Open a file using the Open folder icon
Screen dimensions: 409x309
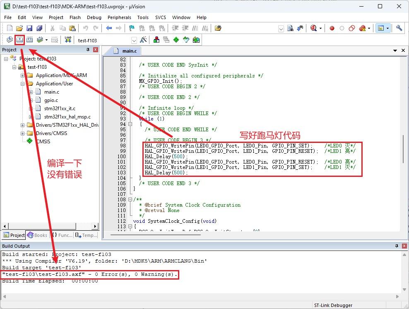[x=19, y=28]
